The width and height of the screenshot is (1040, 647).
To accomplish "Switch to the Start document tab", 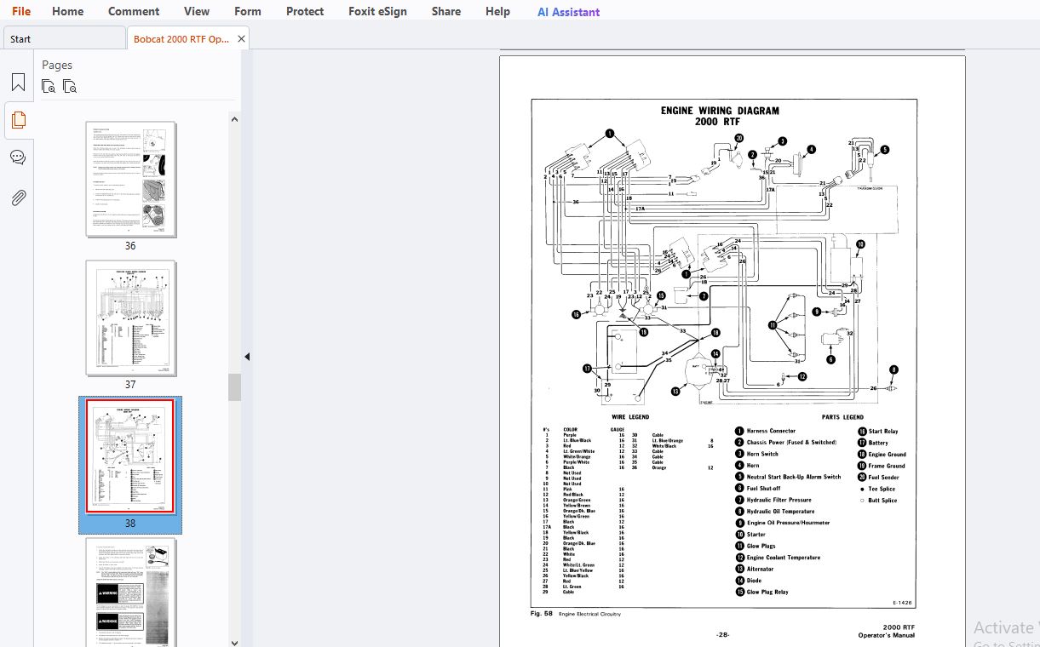I will [65, 38].
